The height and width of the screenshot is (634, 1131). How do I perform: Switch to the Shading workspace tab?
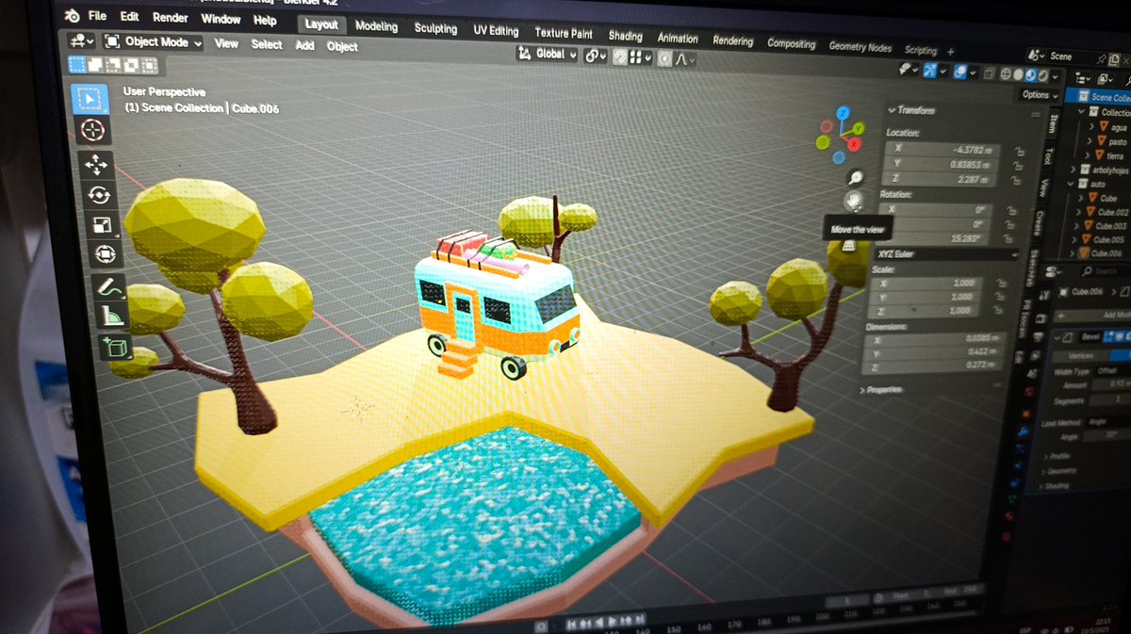[x=625, y=36]
